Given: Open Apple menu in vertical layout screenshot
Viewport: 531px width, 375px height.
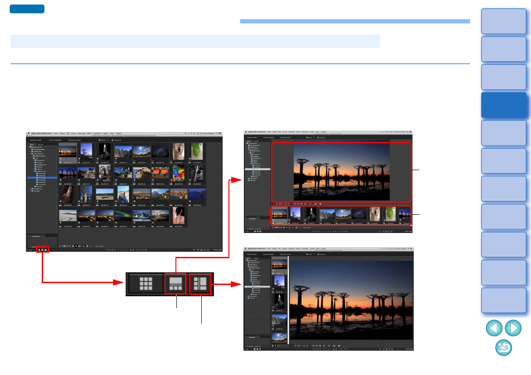Looking at the screenshot, I should pyautogui.click(x=246, y=249).
